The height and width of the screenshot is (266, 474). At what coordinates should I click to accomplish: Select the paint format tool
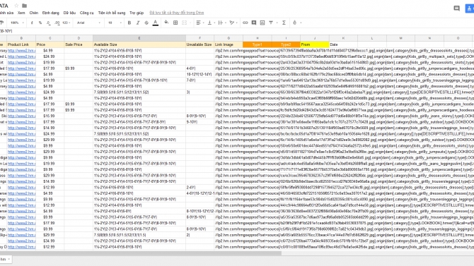coord(2,23)
